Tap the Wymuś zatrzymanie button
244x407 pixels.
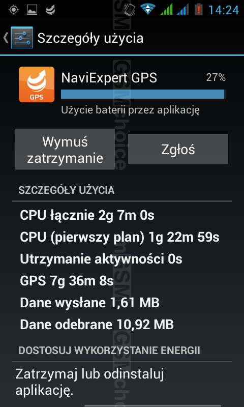point(65,149)
